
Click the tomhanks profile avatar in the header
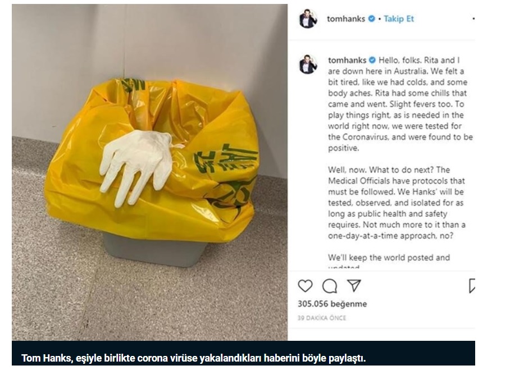[308, 19]
